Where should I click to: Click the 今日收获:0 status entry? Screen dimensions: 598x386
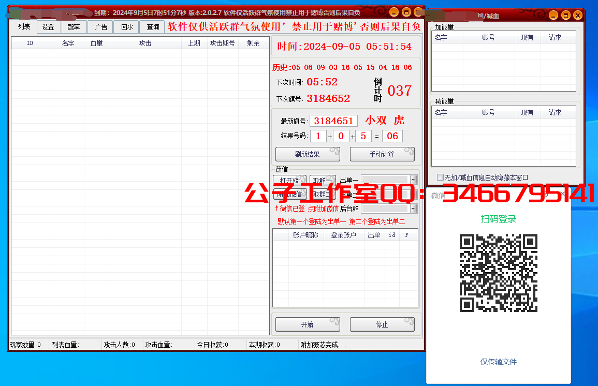[x=212, y=345]
